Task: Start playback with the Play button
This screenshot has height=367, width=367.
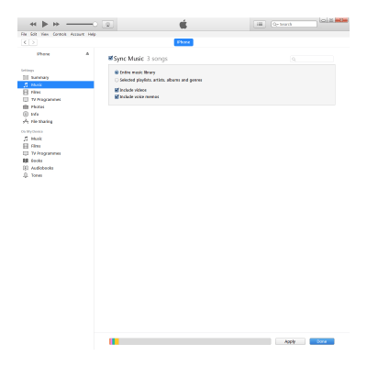Action: 45,24
